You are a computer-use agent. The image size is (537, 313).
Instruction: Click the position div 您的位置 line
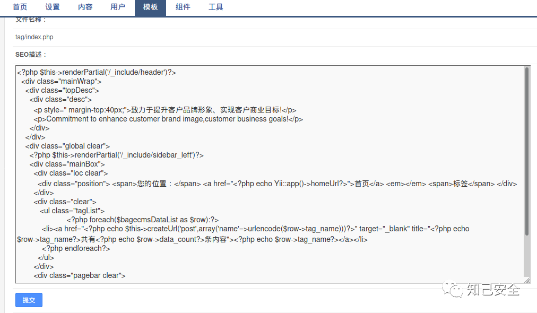[278, 184]
